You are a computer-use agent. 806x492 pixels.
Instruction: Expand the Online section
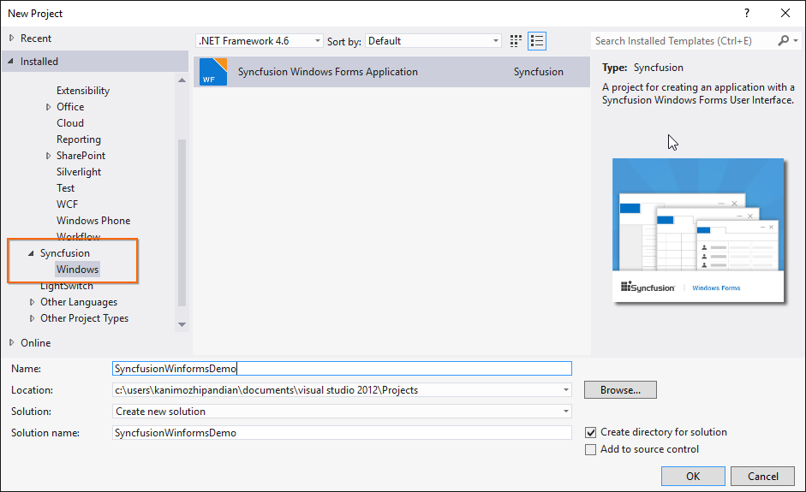[11, 343]
